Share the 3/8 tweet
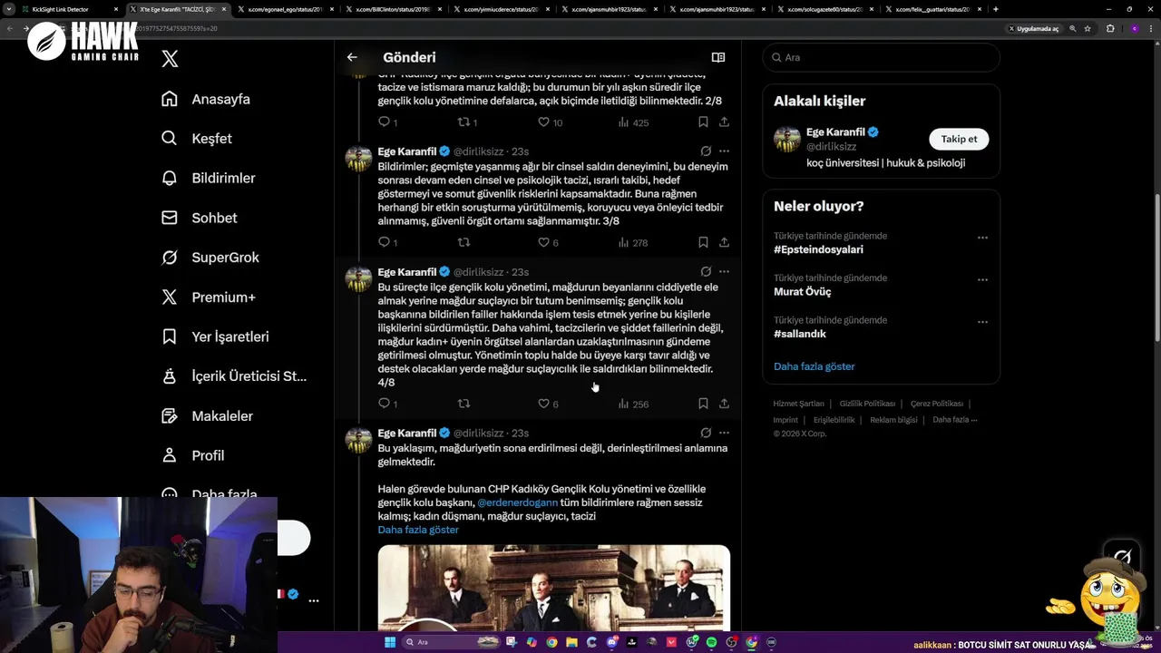Viewport: 1161px width, 653px height. 724,242
